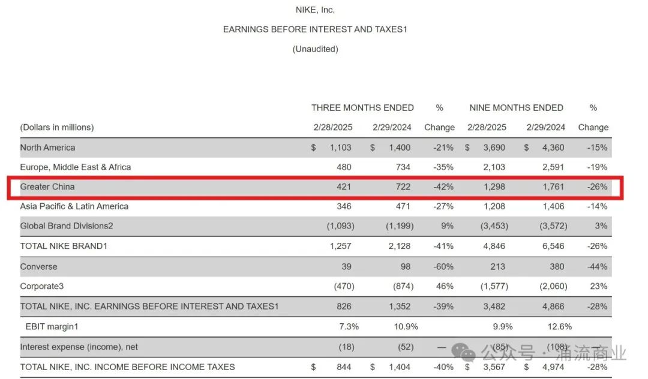Select the Asia Pacific & Latin America label
Image resolution: width=648 pixels, height=379 pixels.
74,206
